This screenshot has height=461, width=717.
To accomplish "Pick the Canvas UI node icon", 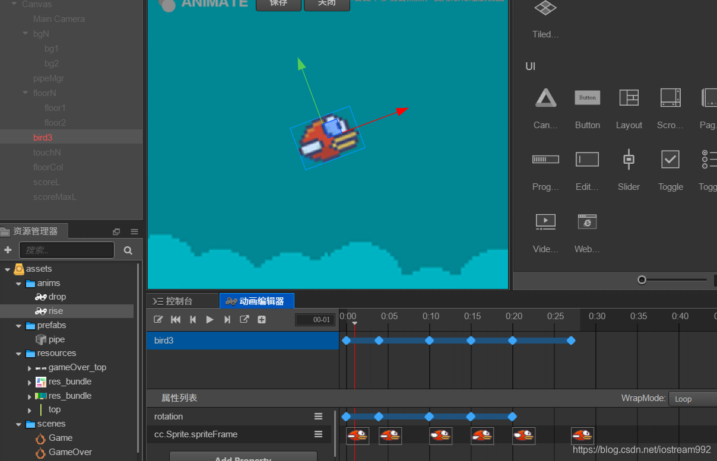I will (x=545, y=98).
